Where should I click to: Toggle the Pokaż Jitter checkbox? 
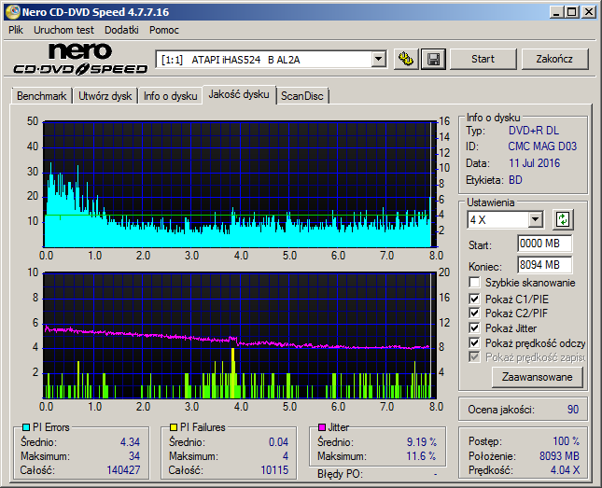474,328
